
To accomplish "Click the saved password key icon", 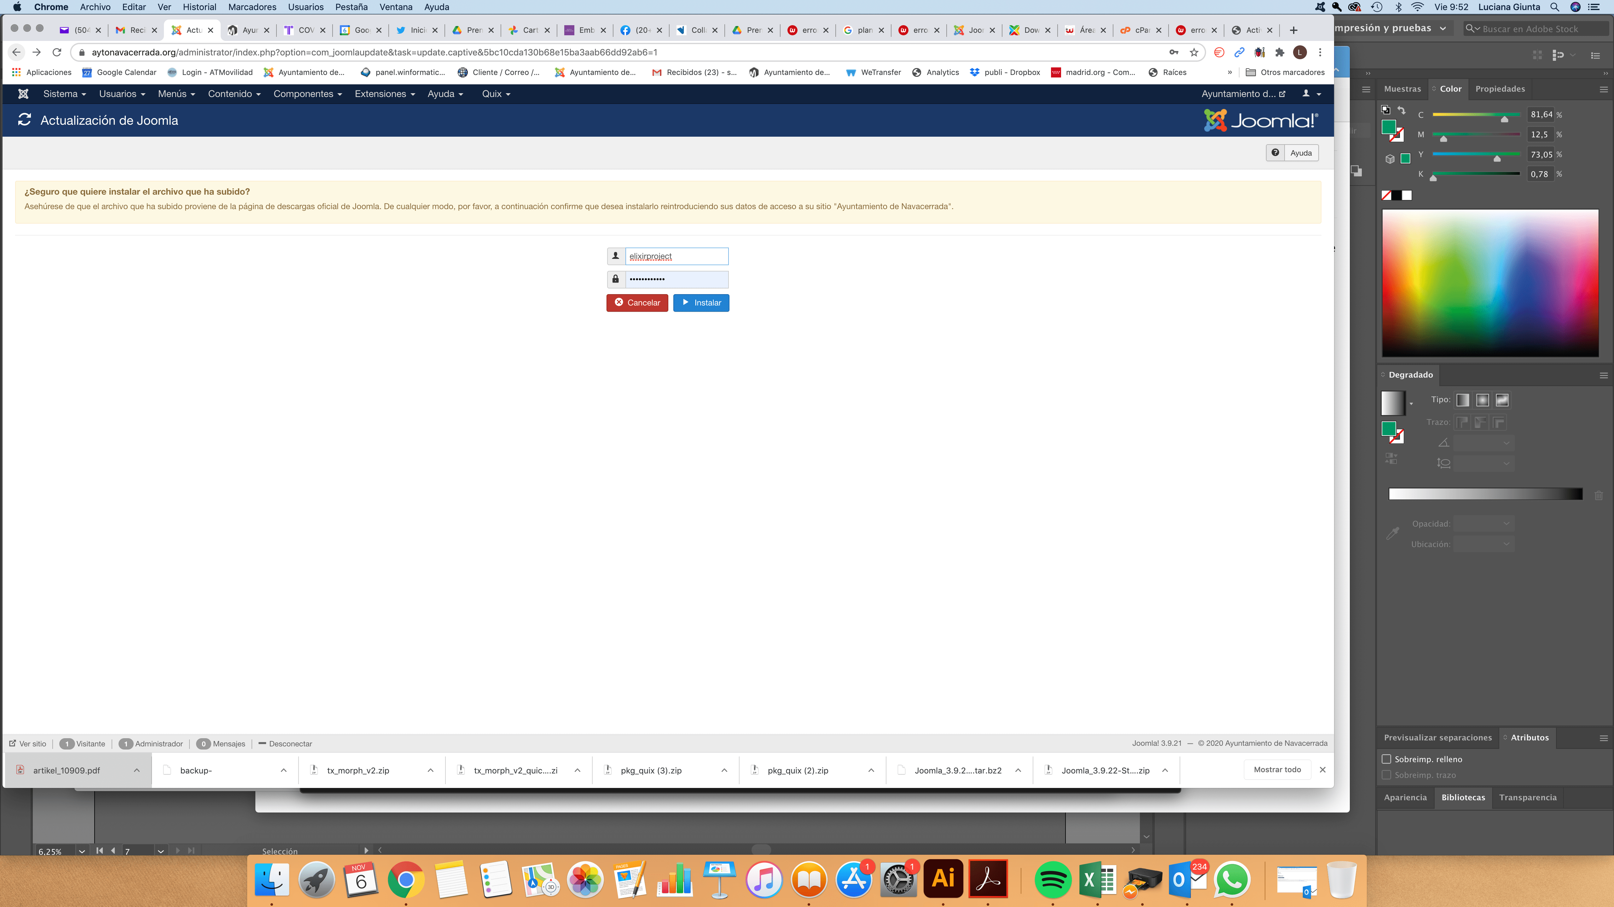I will pos(1174,53).
